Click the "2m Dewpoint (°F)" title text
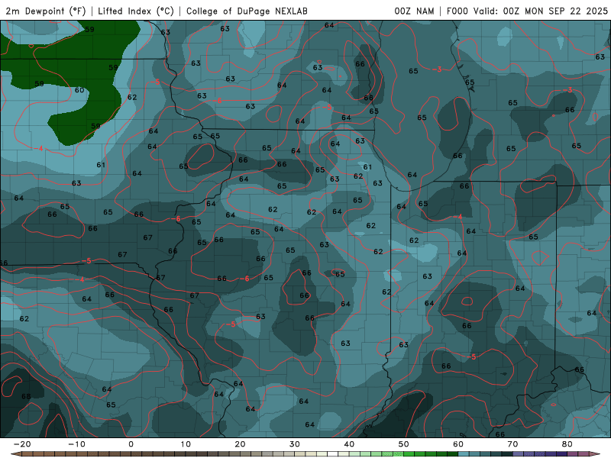This screenshot has height=458, width=611. click(x=46, y=11)
